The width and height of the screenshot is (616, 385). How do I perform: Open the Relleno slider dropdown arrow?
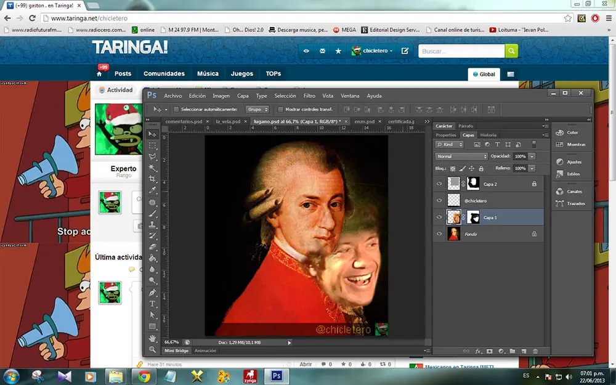tap(532, 169)
